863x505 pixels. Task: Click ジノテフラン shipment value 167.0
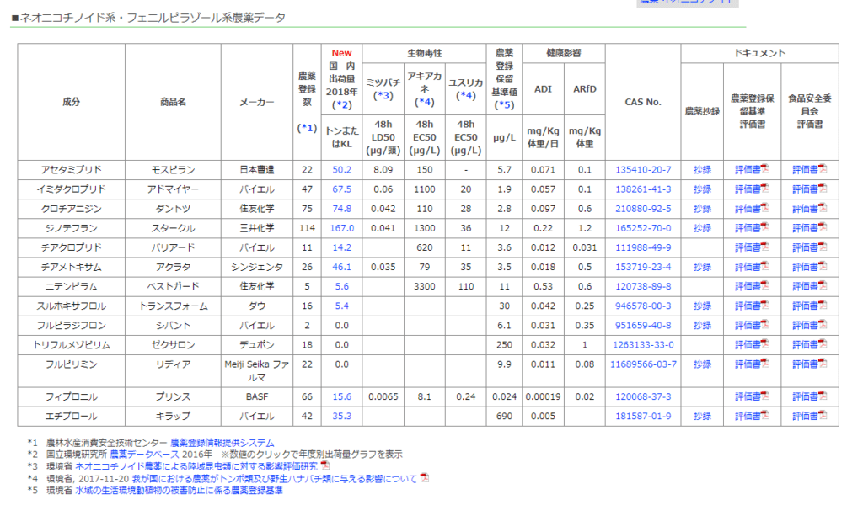tap(341, 228)
